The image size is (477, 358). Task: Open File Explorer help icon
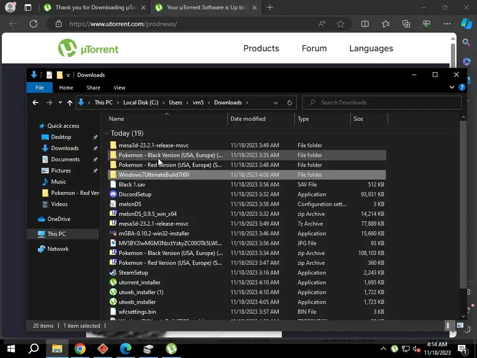462,87
